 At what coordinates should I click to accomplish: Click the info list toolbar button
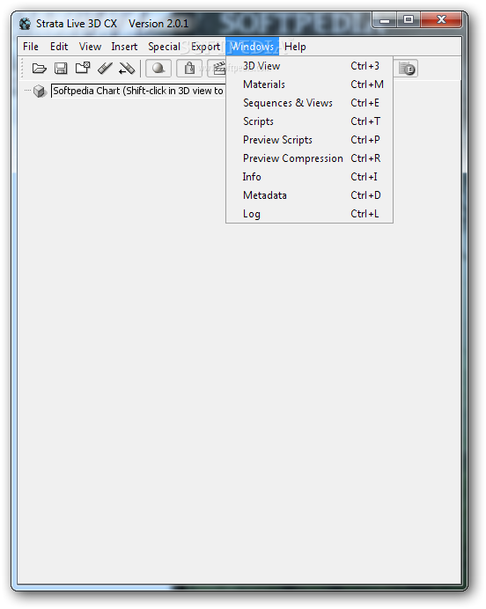[x=407, y=69]
